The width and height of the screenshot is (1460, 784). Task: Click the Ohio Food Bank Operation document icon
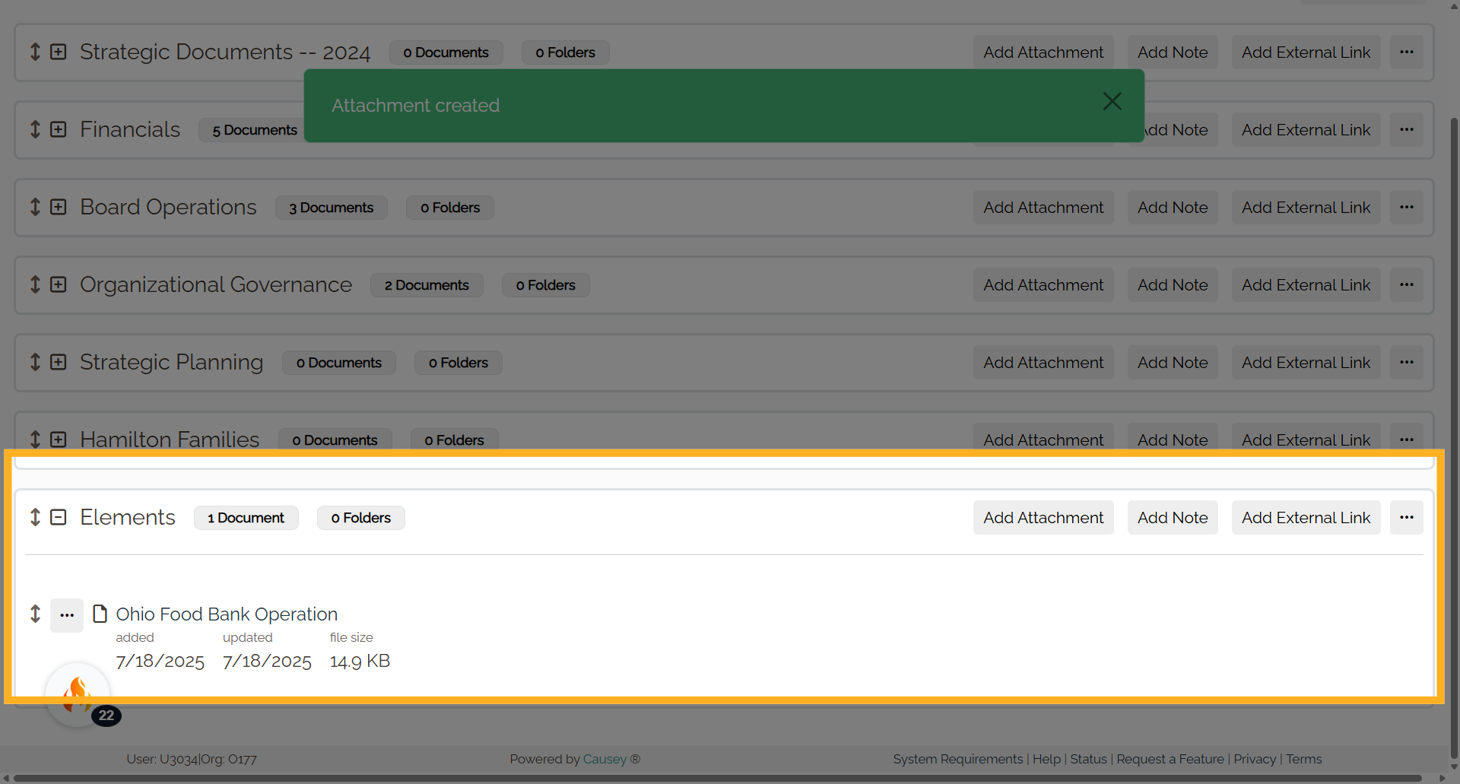click(x=100, y=614)
